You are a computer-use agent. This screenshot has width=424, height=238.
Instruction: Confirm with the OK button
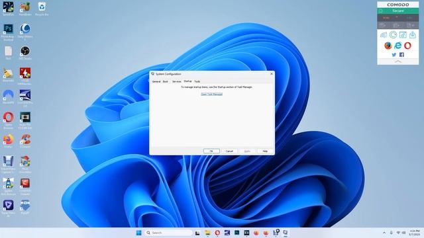tap(211, 151)
